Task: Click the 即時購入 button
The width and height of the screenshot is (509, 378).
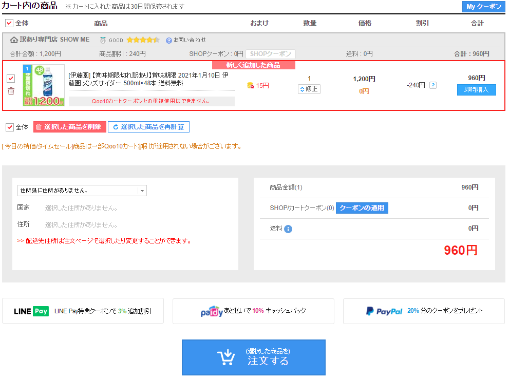Action: point(476,89)
